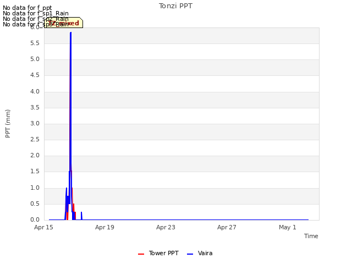Image resolution: width=352 pixels, height=264 pixels.
Task: Toggle the Tower PPT legend entry
Action: pos(158,253)
